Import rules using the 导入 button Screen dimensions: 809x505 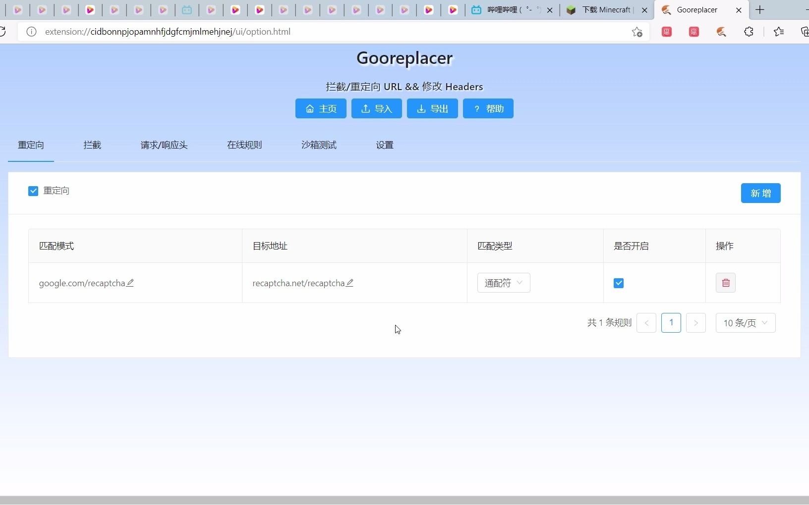tap(376, 108)
